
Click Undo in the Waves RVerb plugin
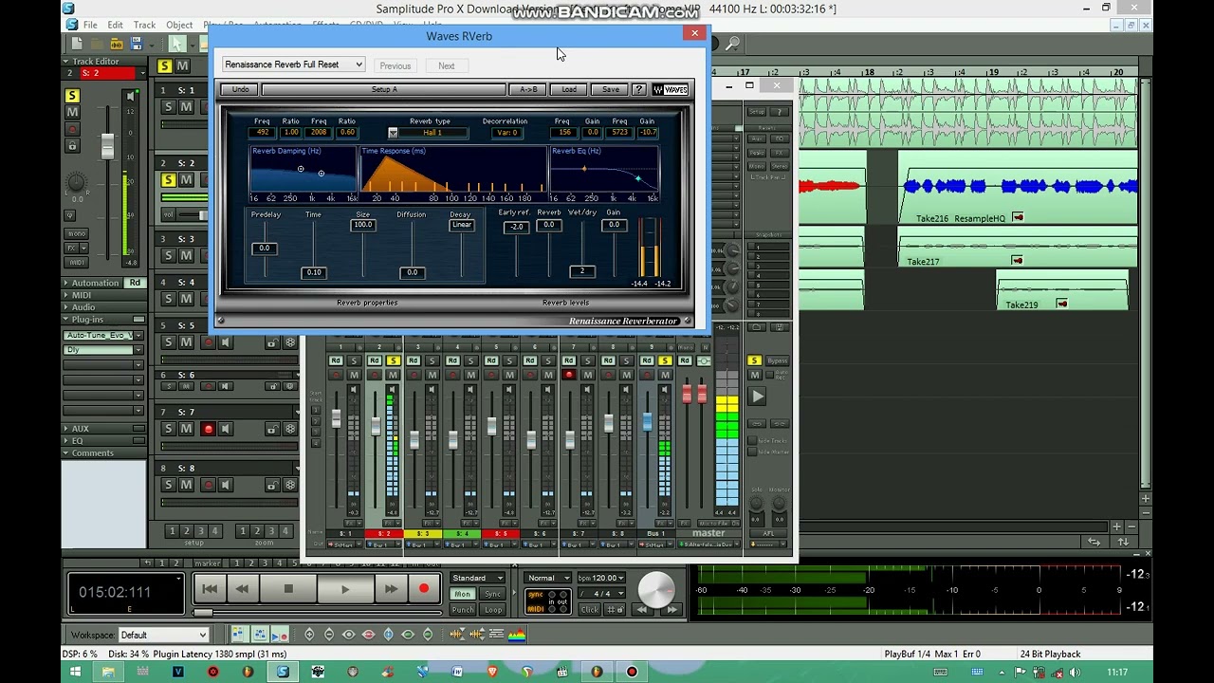point(240,89)
